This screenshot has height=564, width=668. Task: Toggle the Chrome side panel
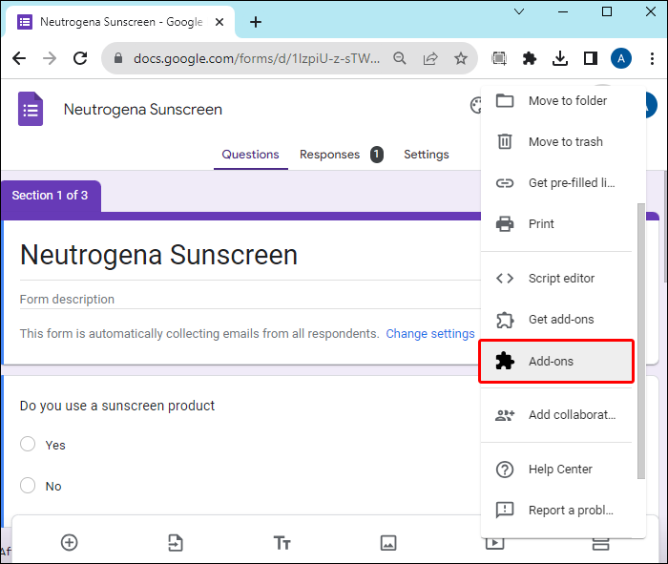591,58
